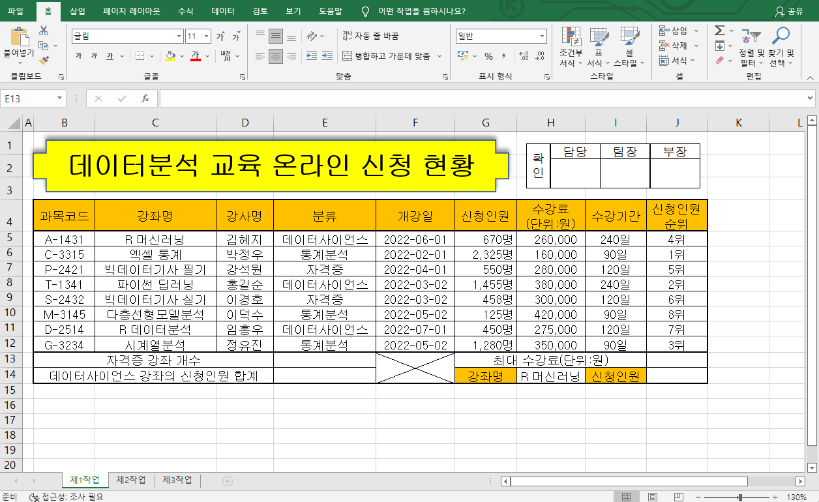Click the Insert Function fx icon

145,98
